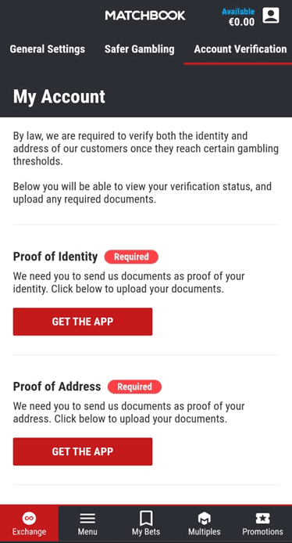Tap the Required badge beside Proof of Identity
This screenshot has height=543, width=292.
click(x=131, y=257)
